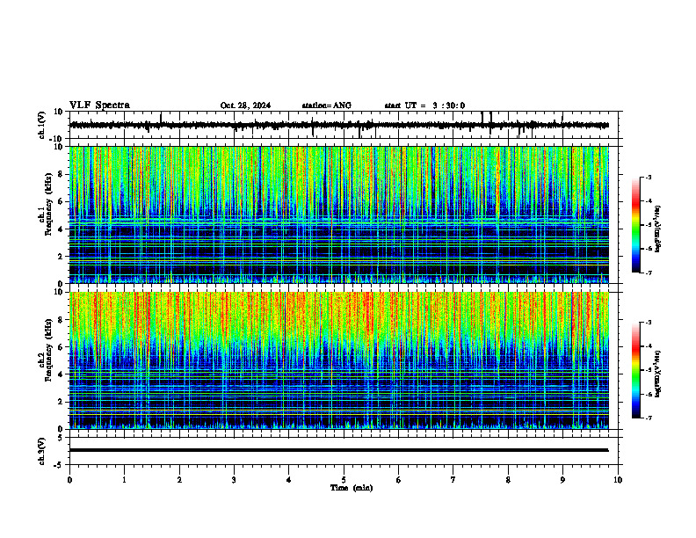Click time axis tick label "9"

click(x=562, y=480)
